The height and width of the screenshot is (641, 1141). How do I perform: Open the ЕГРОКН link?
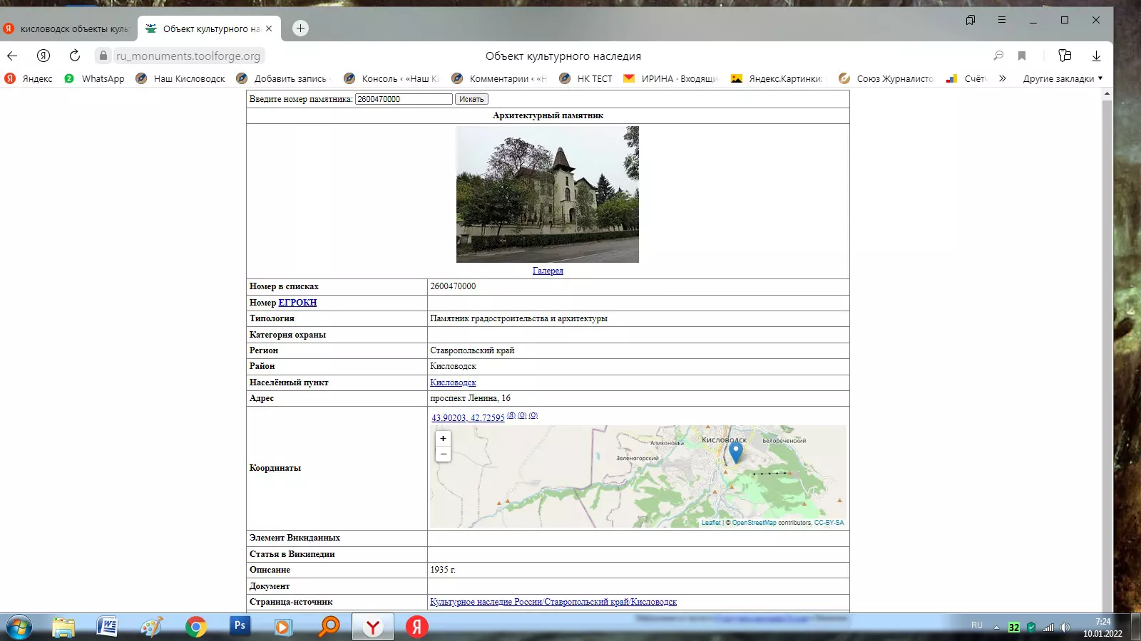tap(297, 303)
